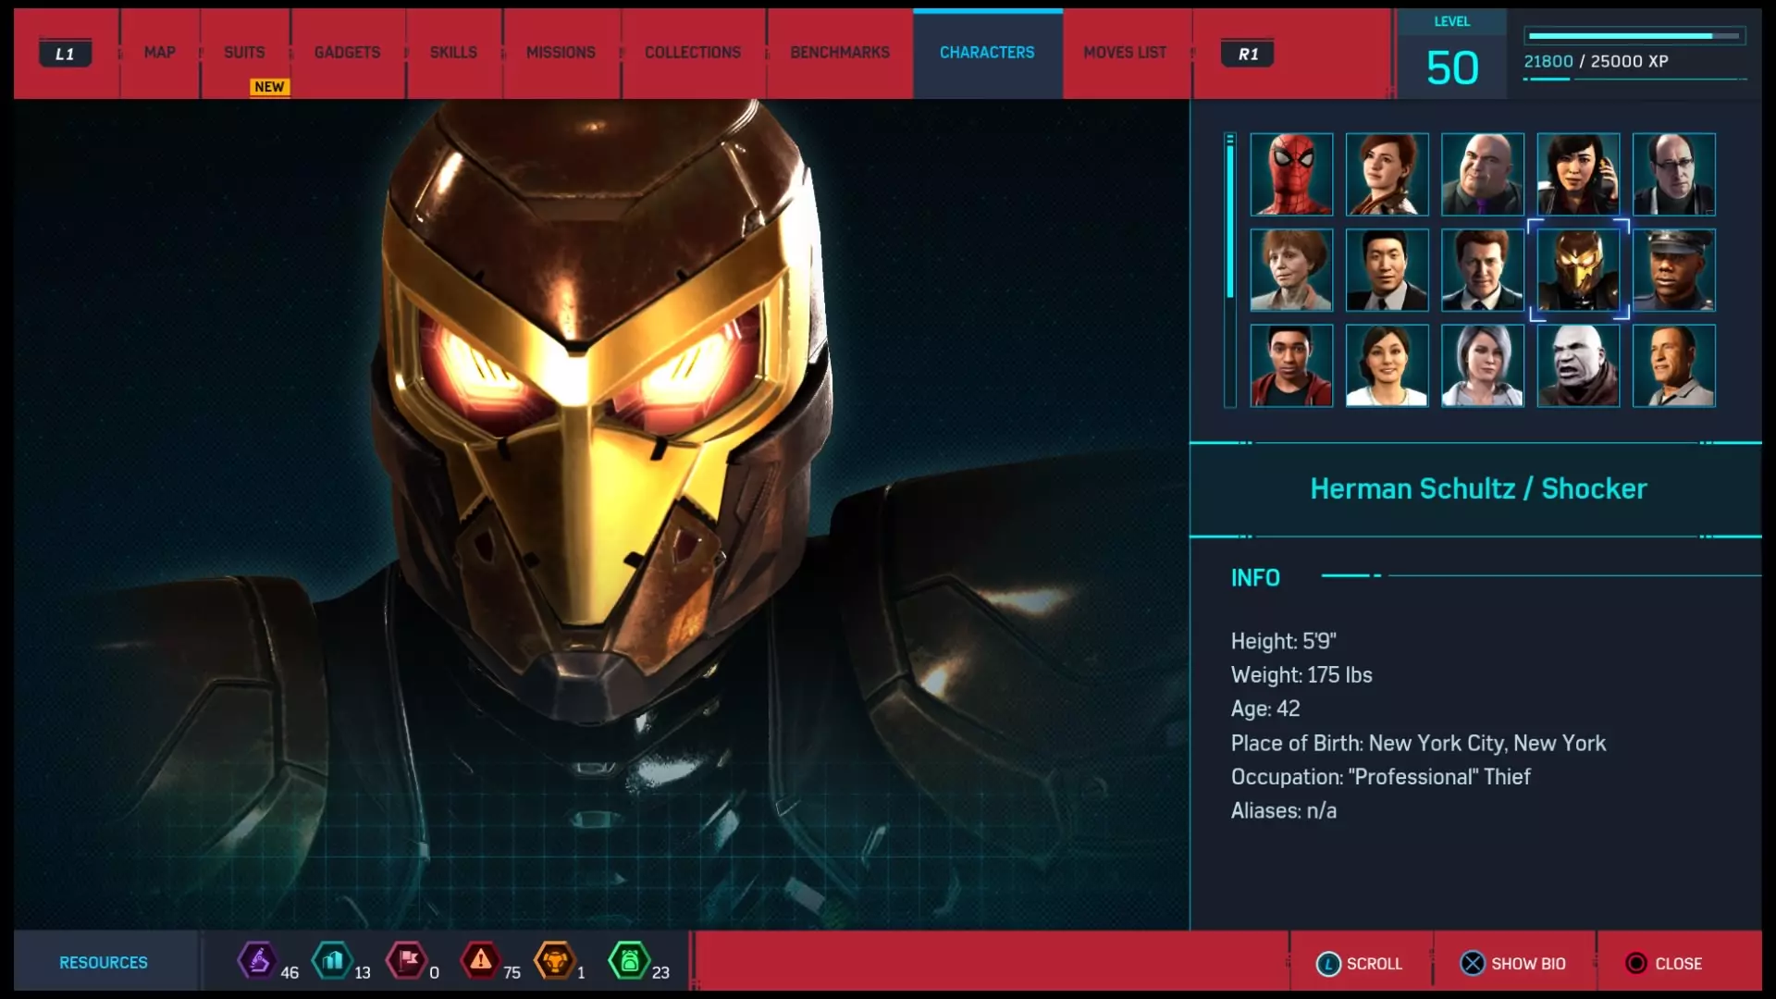
Task: Click the circle button Close icon
Action: [1636, 964]
